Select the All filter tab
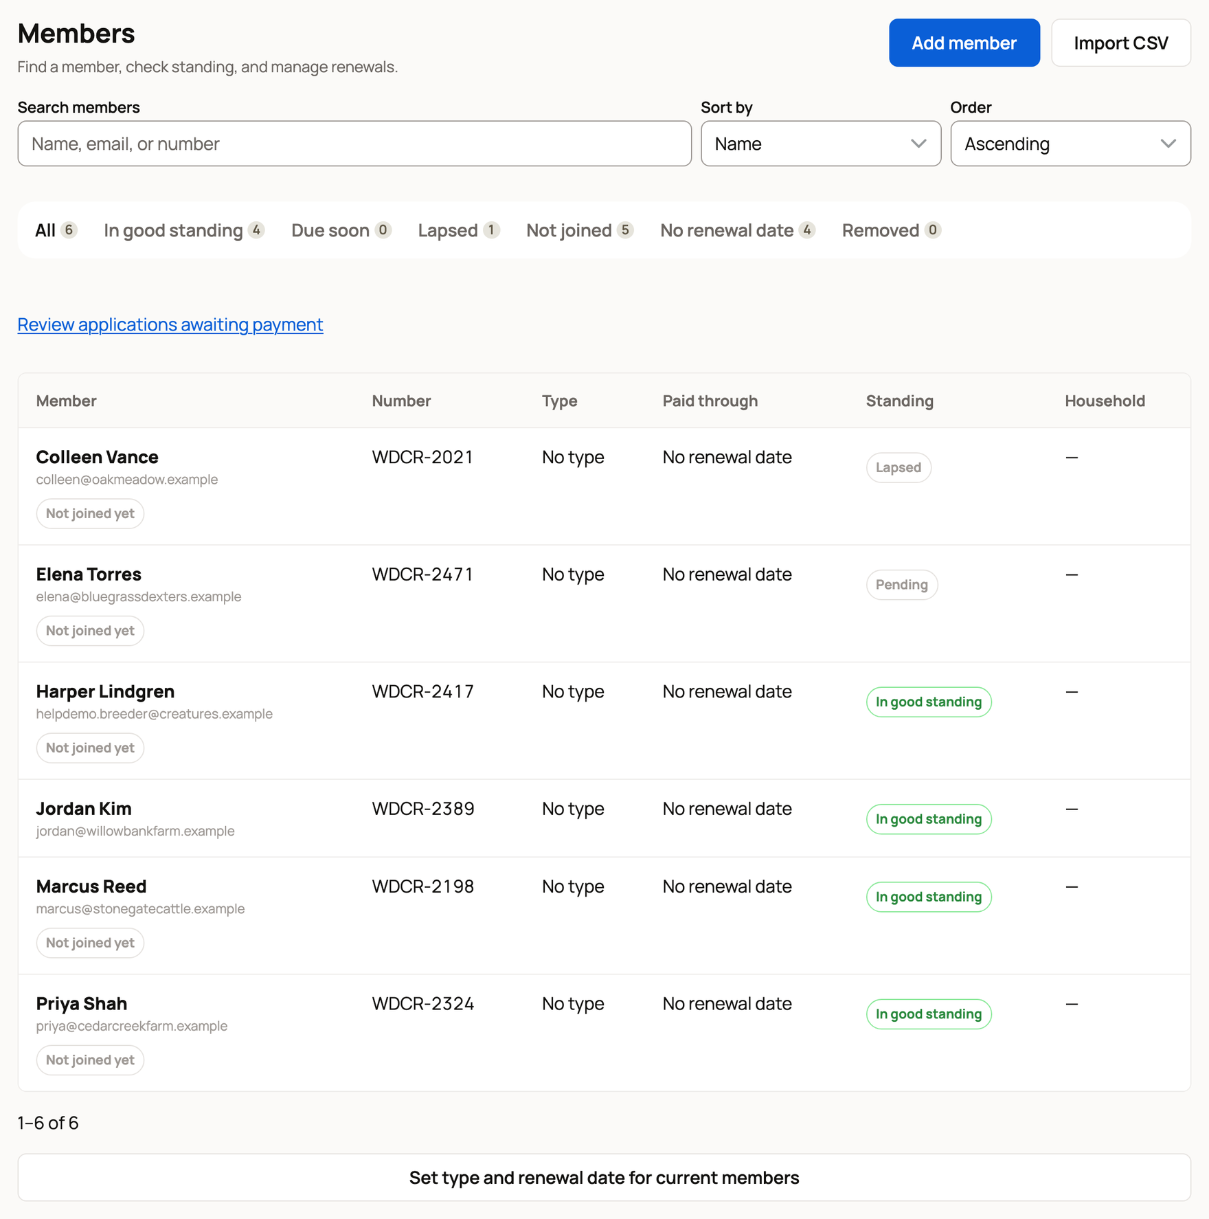The image size is (1209, 1219). pos(56,230)
